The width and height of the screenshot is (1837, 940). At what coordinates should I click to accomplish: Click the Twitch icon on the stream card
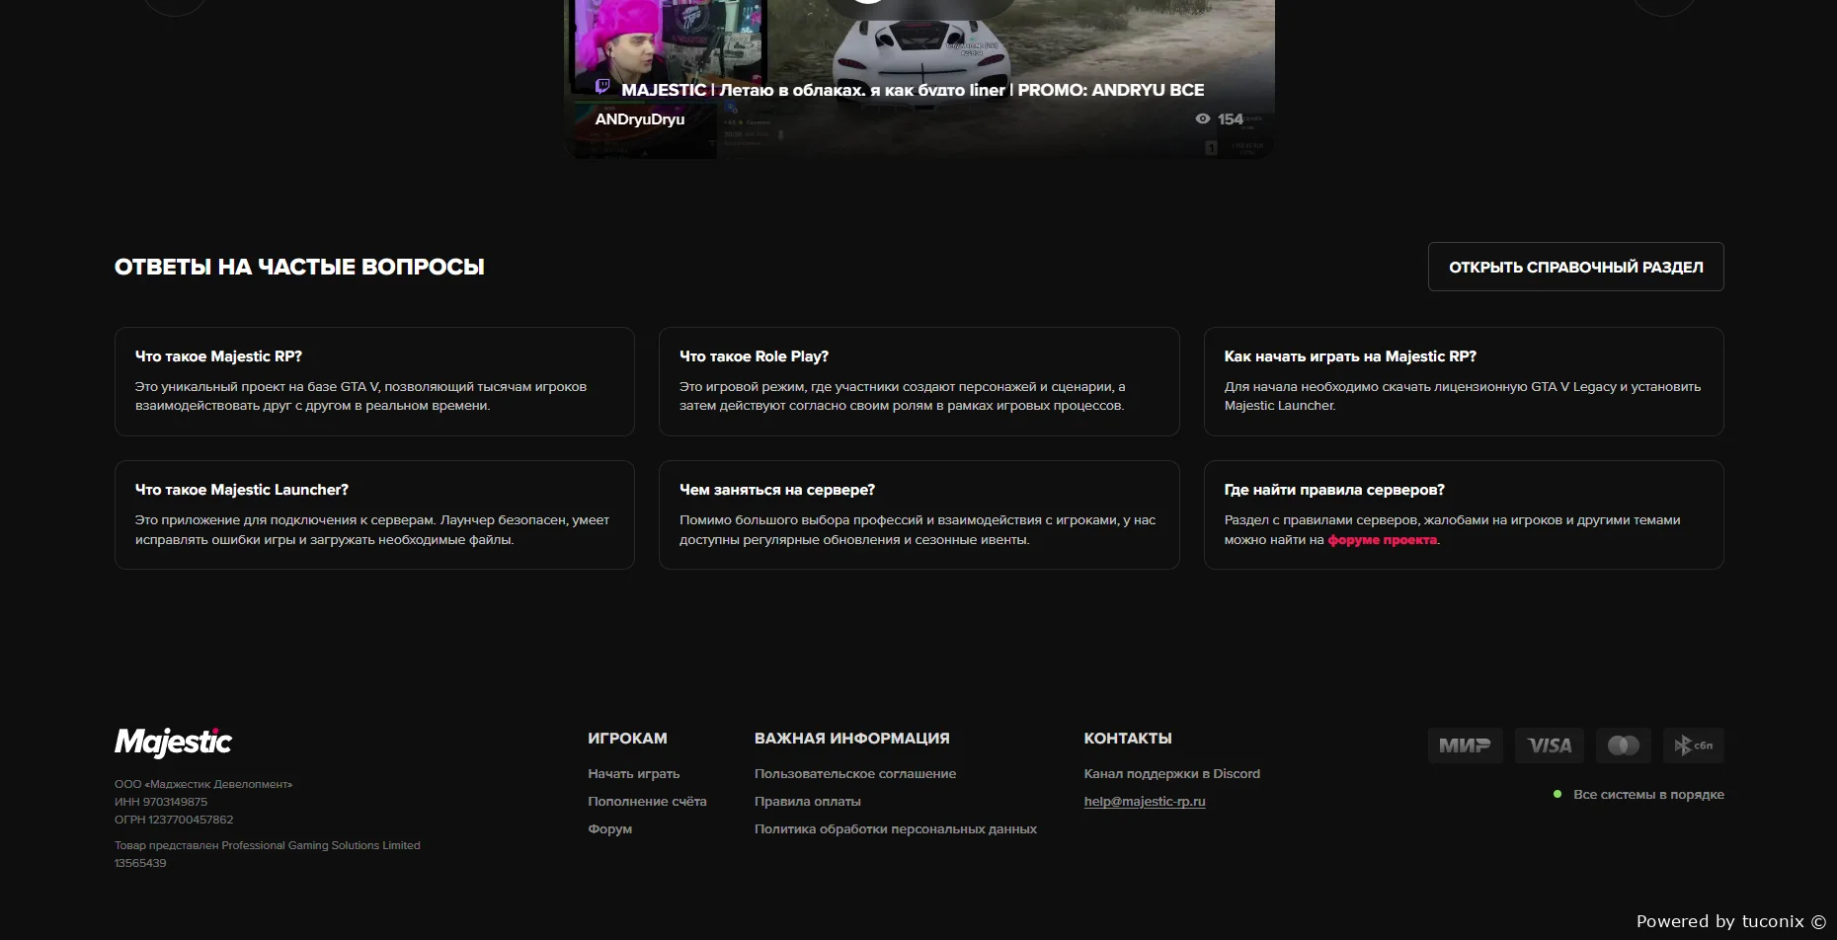tap(602, 87)
